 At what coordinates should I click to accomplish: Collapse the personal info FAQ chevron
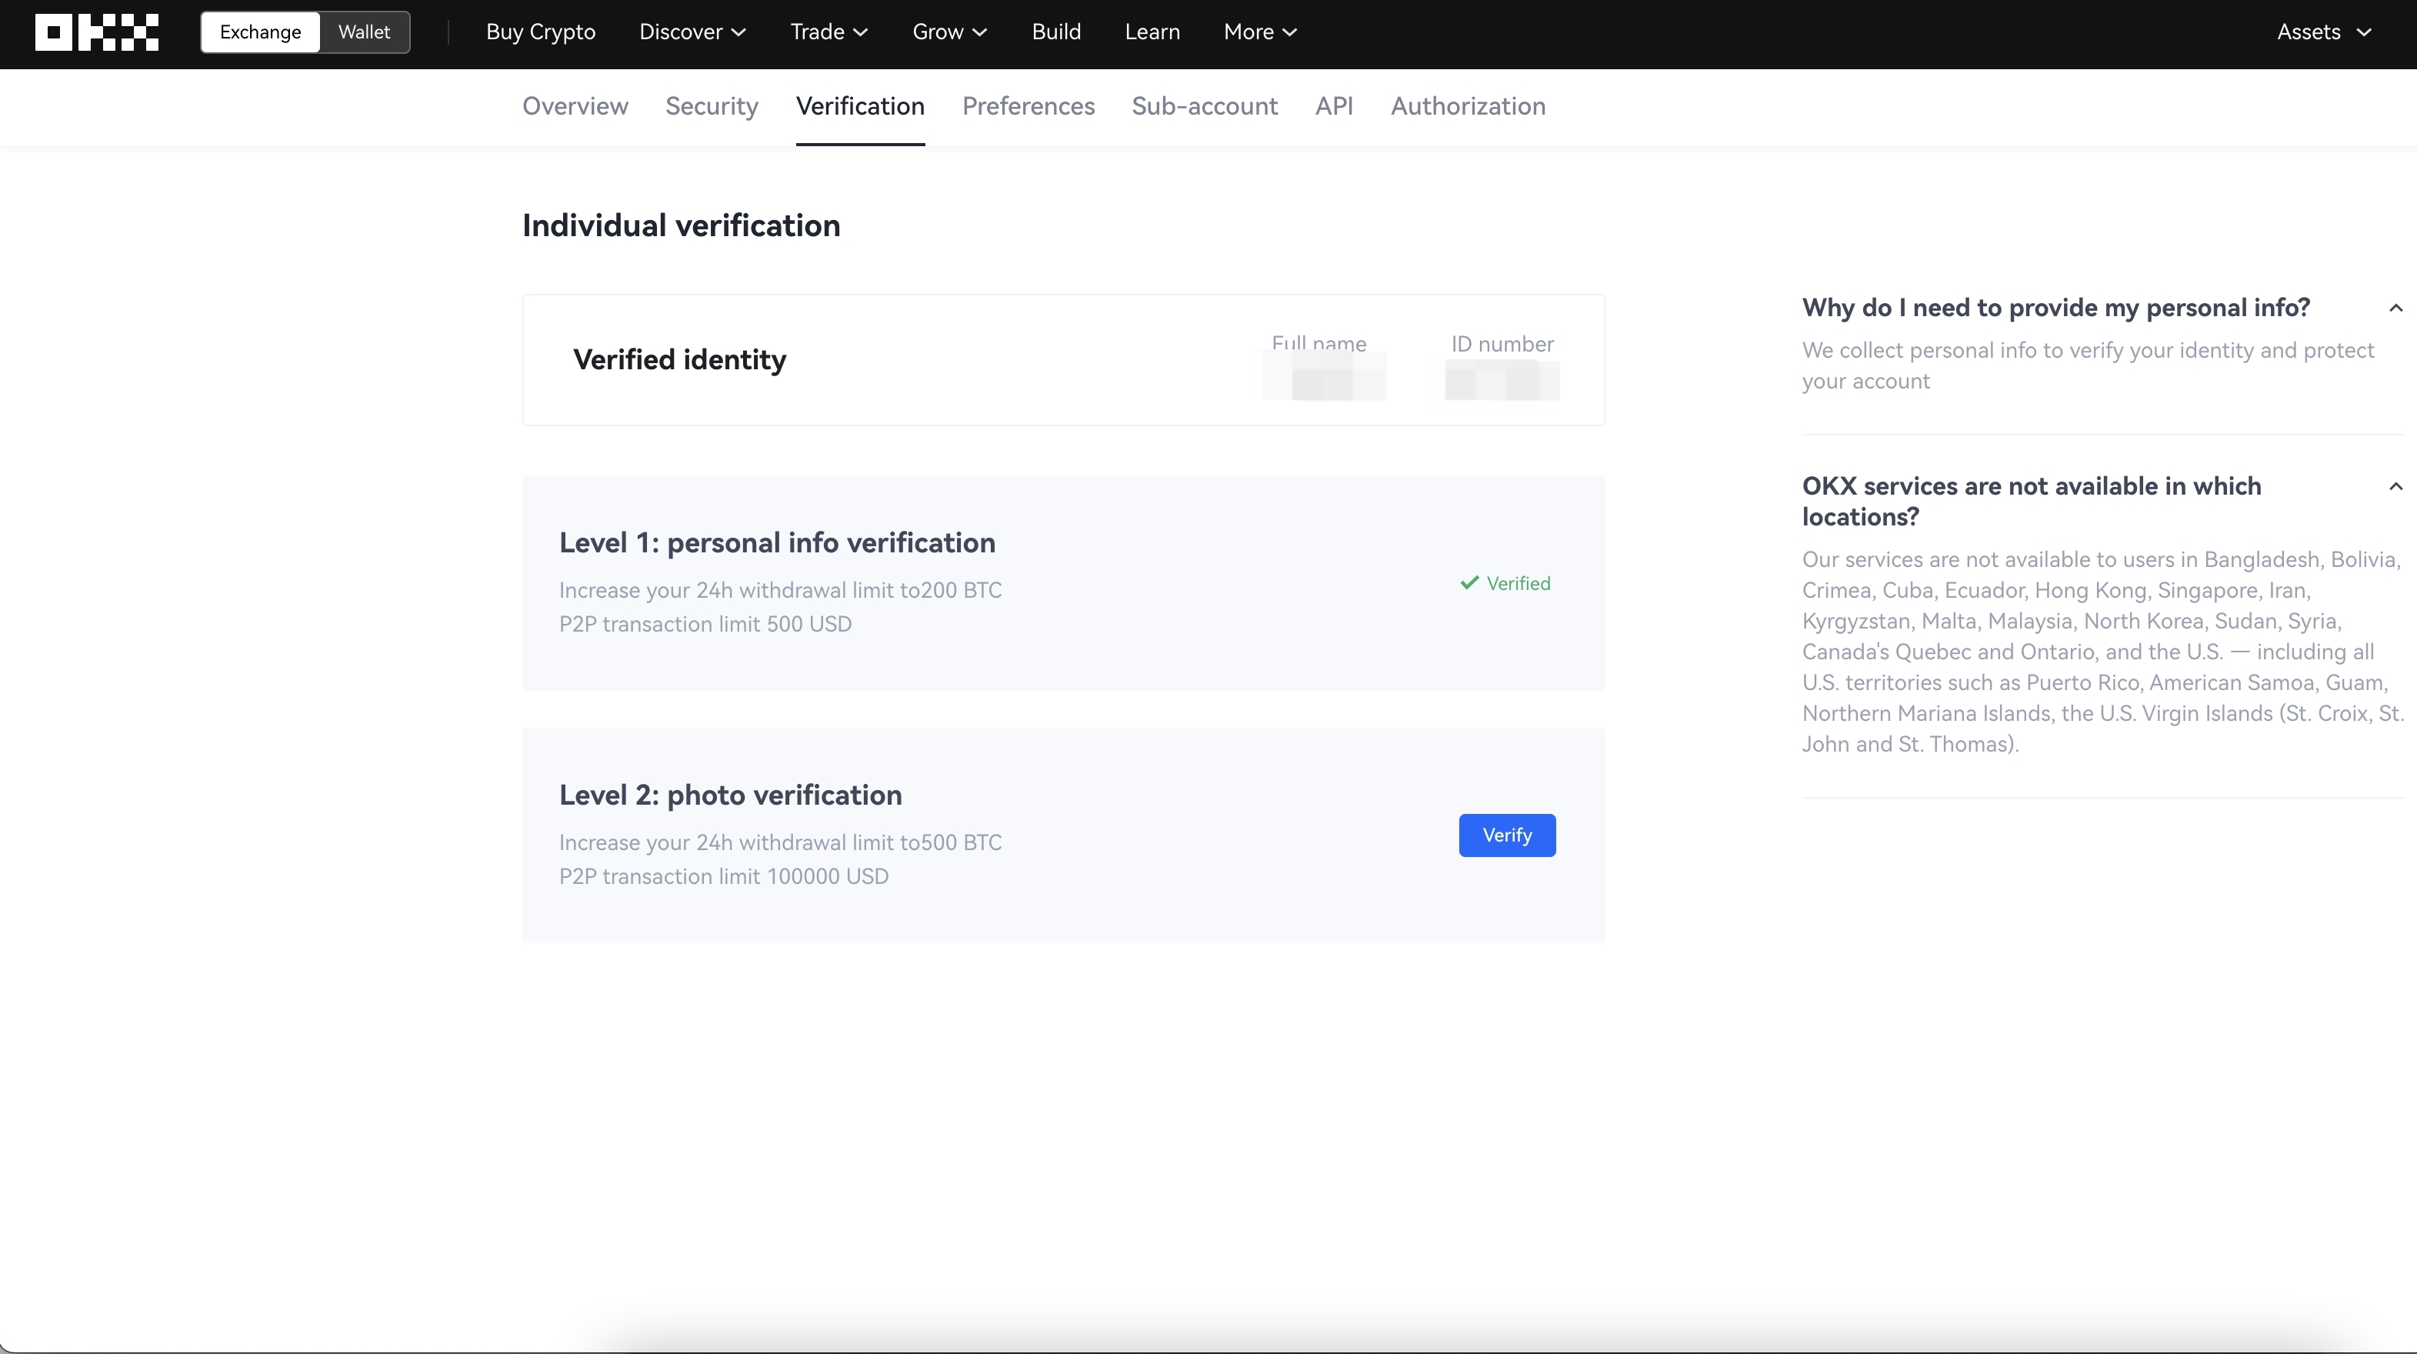click(x=2395, y=308)
